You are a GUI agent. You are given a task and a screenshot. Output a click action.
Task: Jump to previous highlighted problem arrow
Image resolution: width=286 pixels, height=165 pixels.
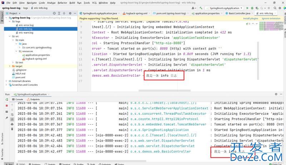(253, 24)
